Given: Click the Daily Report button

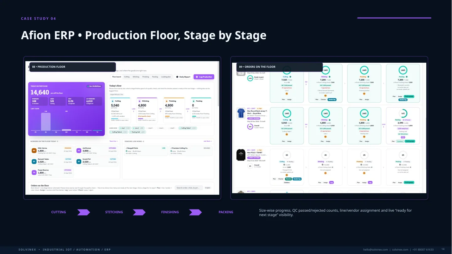Looking at the screenshot, I should [183, 77].
